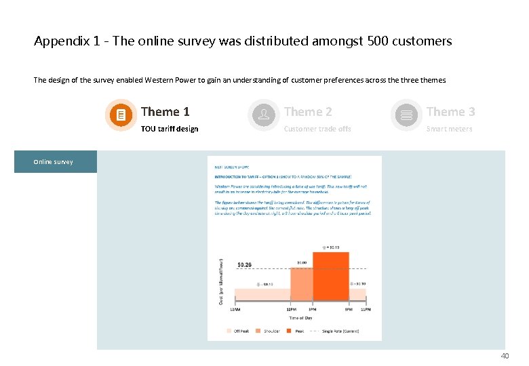
Task: Click the orange Theme 1 document icon
Action: pyautogui.click(x=121, y=115)
